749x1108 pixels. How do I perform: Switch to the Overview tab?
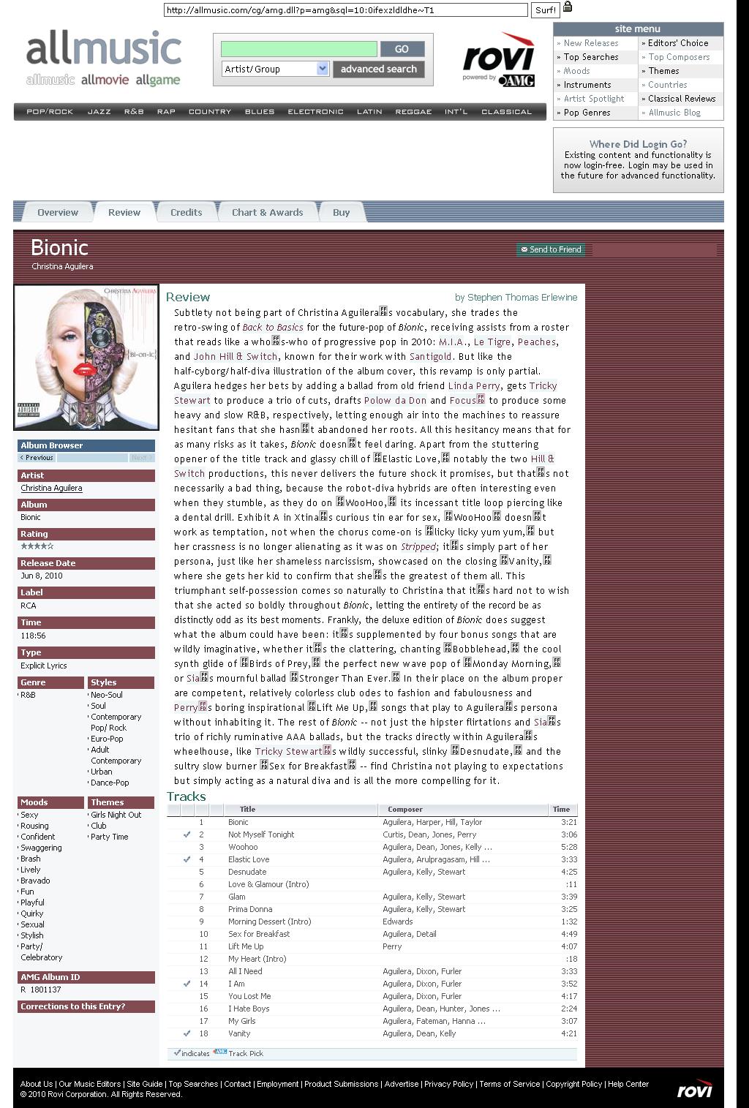[x=58, y=212]
